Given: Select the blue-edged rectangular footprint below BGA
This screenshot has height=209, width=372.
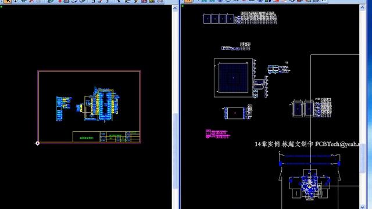Looking at the screenshot, I should pyautogui.click(x=235, y=113).
